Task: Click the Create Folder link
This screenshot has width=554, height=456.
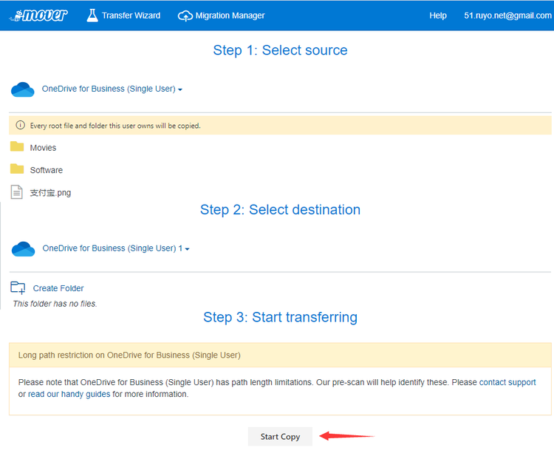Action: [x=58, y=288]
